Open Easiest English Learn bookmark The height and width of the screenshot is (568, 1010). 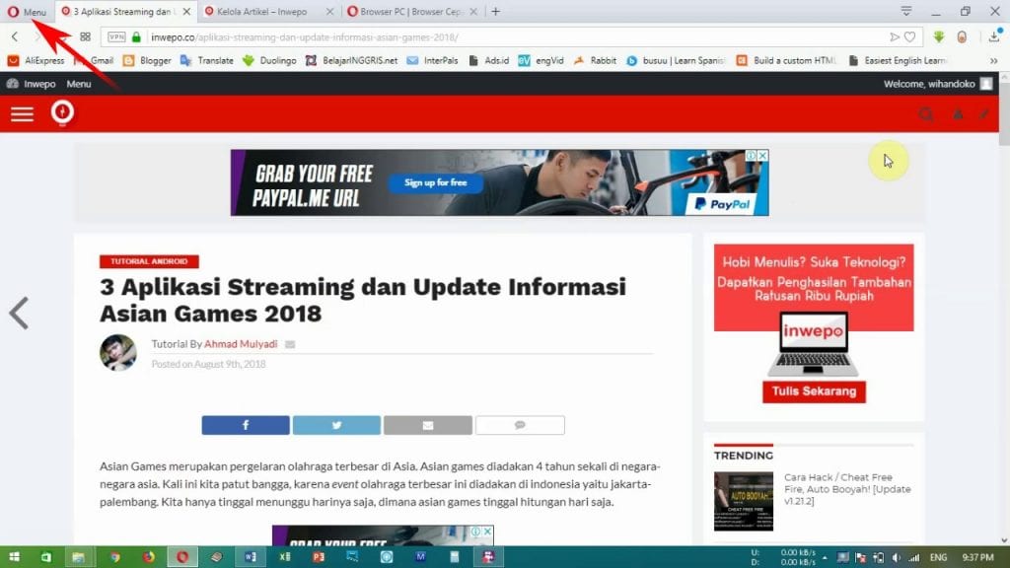(x=898, y=60)
